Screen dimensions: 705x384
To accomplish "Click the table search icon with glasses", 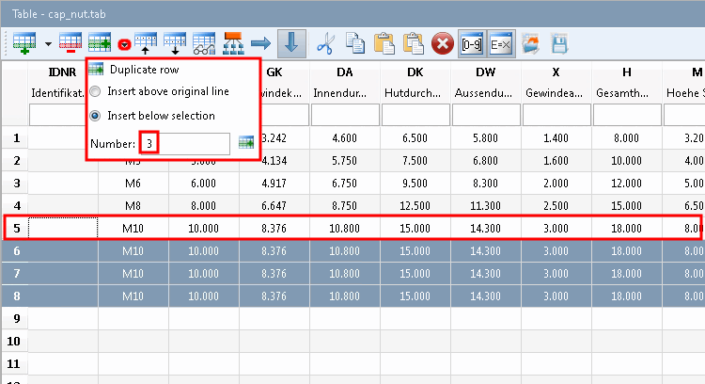I will coord(204,44).
